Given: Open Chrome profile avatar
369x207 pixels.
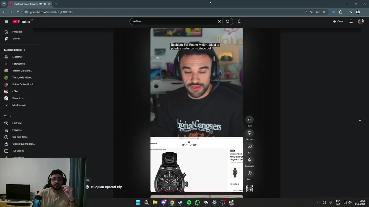Looking at the screenshot, I should point(358,12).
